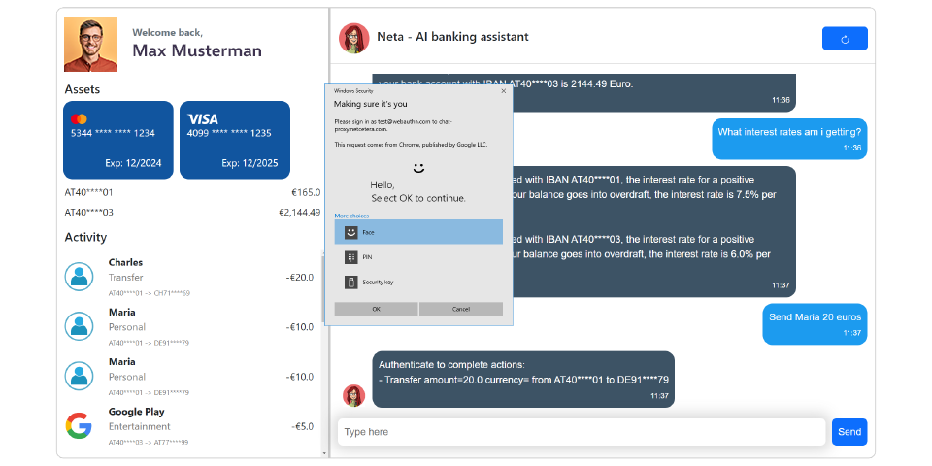This screenshot has height=466, width=932.
Task: Open Max Musterman's profile photo
Action: click(90, 45)
